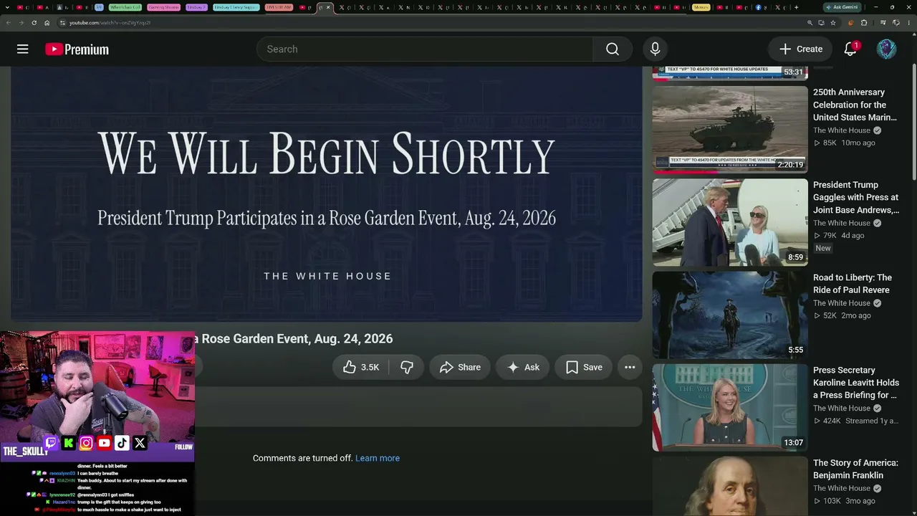Open the thumbnail with 53:31 duration
This screenshot has width=917, height=516.
point(730,73)
